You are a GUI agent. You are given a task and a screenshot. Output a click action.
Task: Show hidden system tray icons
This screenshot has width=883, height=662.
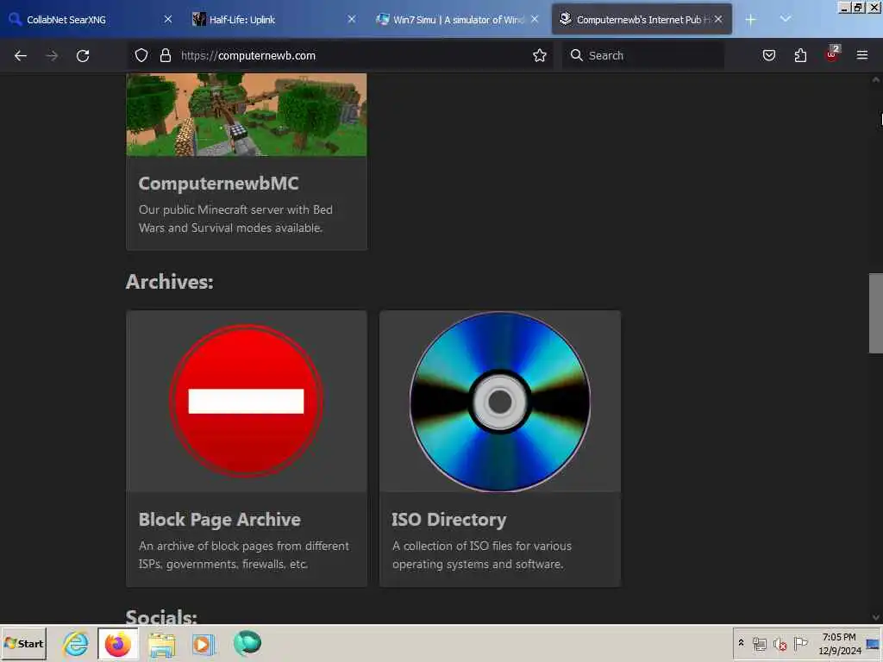click(x=741, y=643)
